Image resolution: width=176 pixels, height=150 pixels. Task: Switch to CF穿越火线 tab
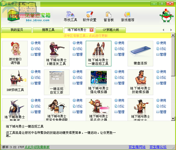click(111, 30)
